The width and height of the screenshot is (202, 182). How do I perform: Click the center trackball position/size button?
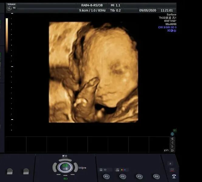(x=65, y=167)
